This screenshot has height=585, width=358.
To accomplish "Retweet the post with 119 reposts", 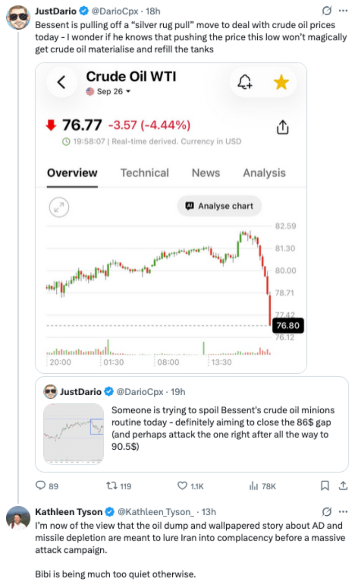I will tap(118, 486).
